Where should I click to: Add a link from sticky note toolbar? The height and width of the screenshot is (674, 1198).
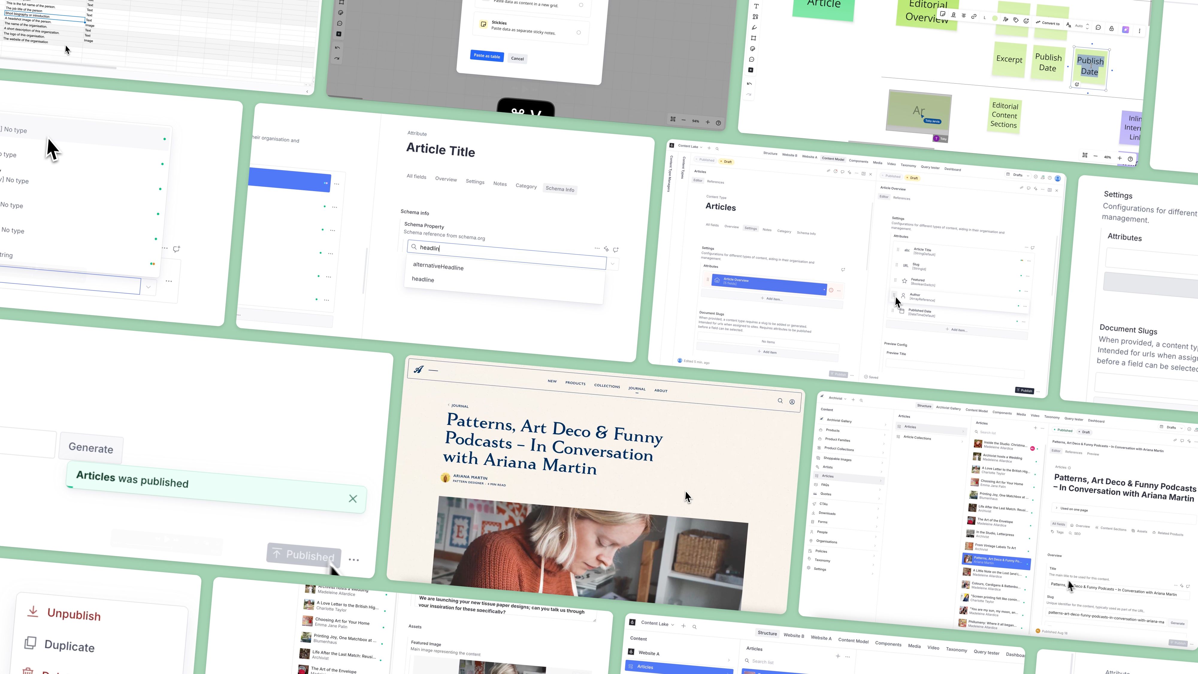pos(974,16)
